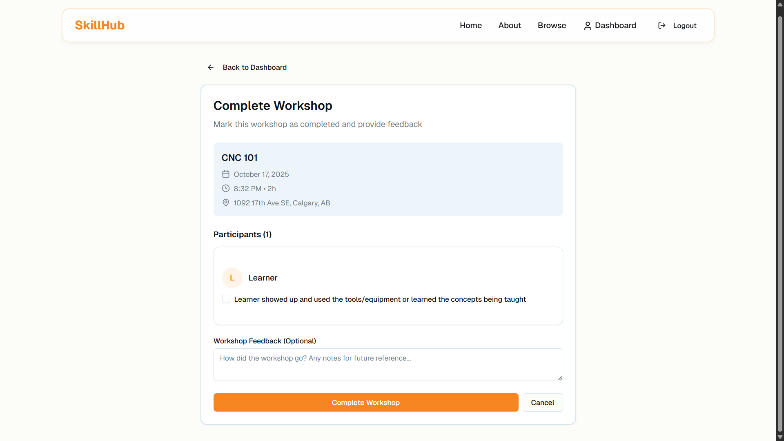Screen dimensions: 784x441
Task: Open the Home navigation item
Action: click(470, 25)
